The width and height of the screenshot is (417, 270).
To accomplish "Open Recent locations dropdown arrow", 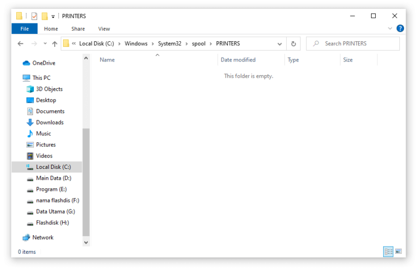I will point(45,44).
